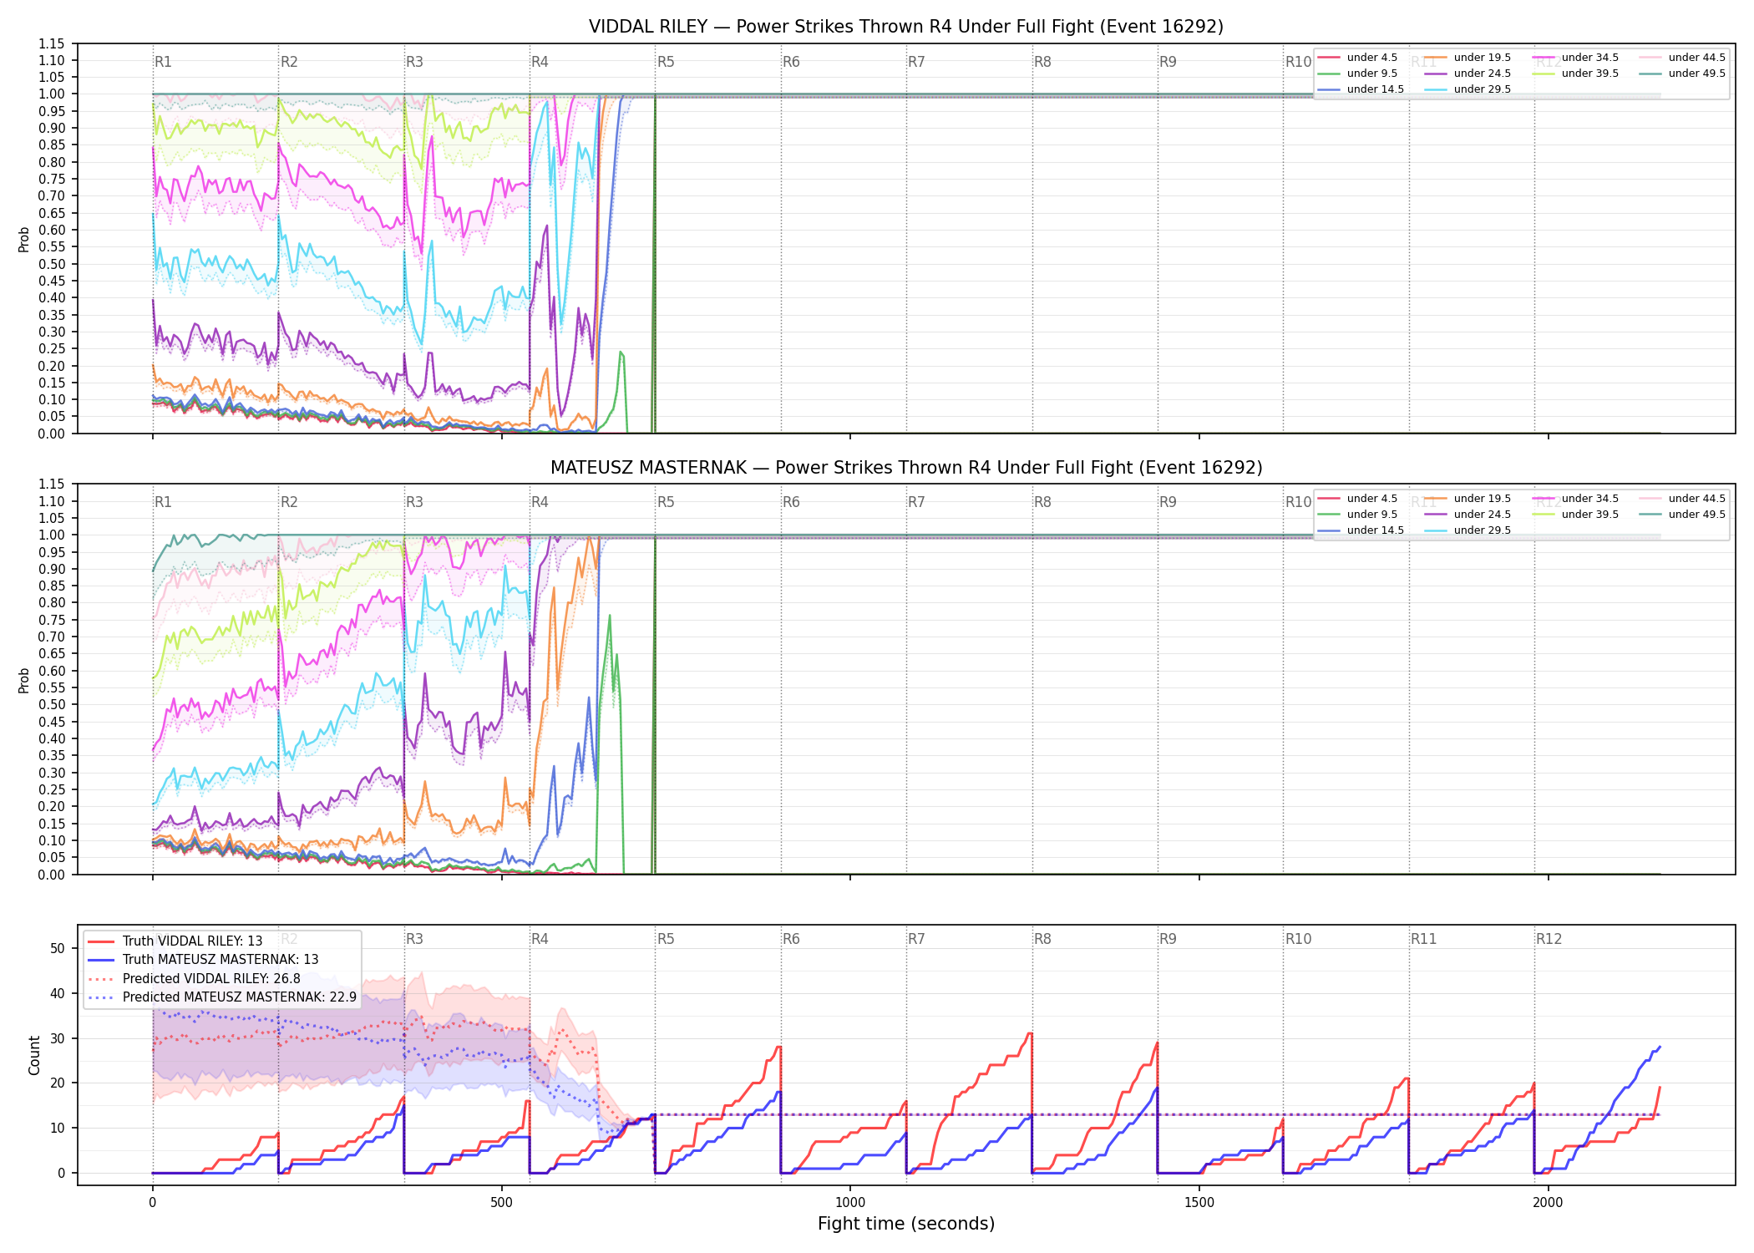
Task: Click the 1000 tick on the time axis
Action: point(850,1203)
